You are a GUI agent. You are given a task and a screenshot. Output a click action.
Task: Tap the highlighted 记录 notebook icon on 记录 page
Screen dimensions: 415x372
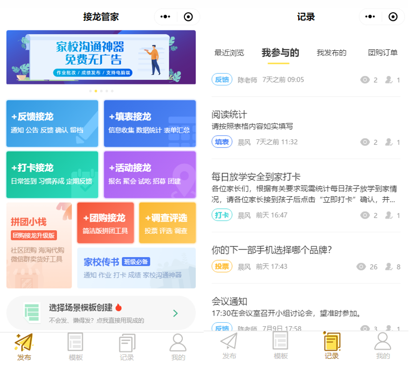click(332, 342)
